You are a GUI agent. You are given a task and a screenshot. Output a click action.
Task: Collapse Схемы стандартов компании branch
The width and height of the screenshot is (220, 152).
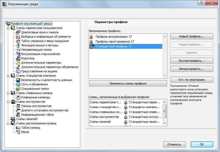pos(8,76)
